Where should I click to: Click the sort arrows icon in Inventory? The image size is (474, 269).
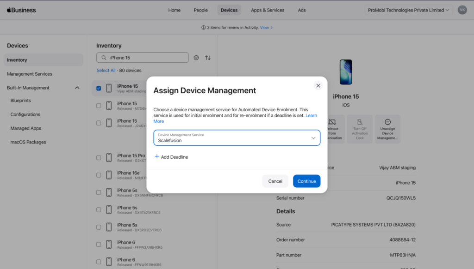click(208, 58)
